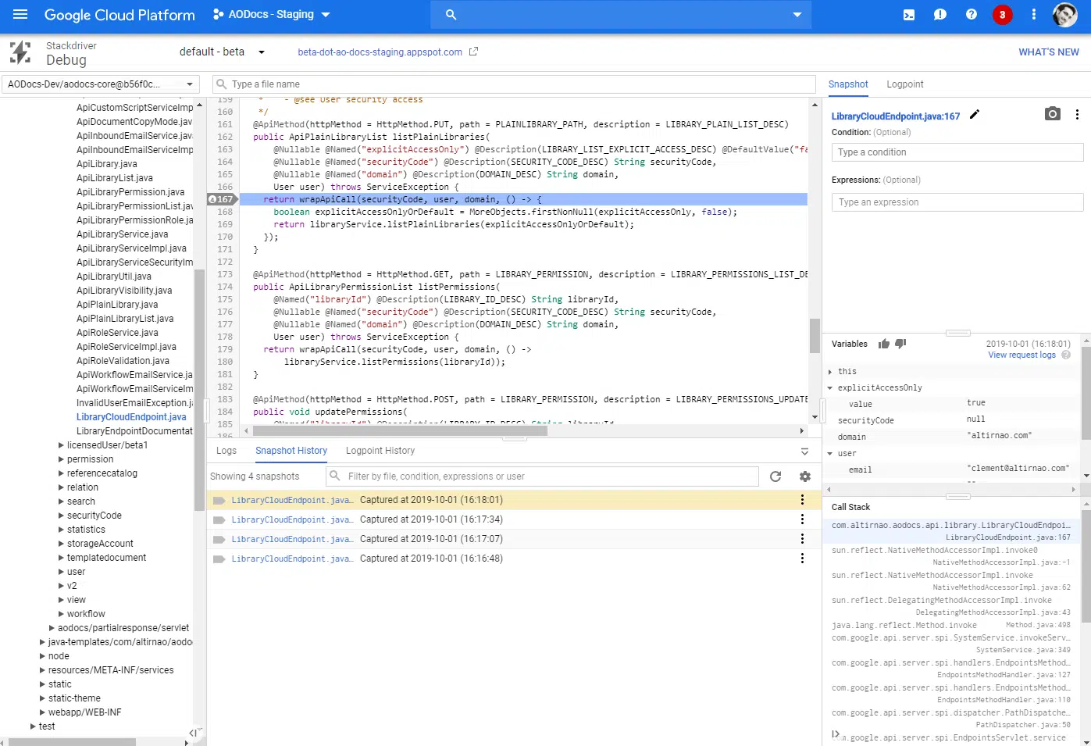Open the WHAT'S NEW link

click(x=1049, y=52)
